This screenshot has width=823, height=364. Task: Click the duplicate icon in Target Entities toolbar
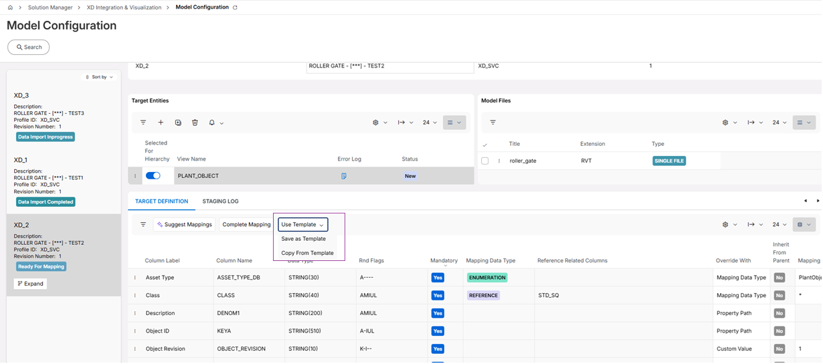[178, 122]
